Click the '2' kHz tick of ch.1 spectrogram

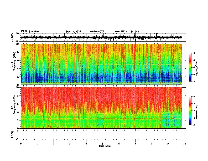(x=18, y=77)
